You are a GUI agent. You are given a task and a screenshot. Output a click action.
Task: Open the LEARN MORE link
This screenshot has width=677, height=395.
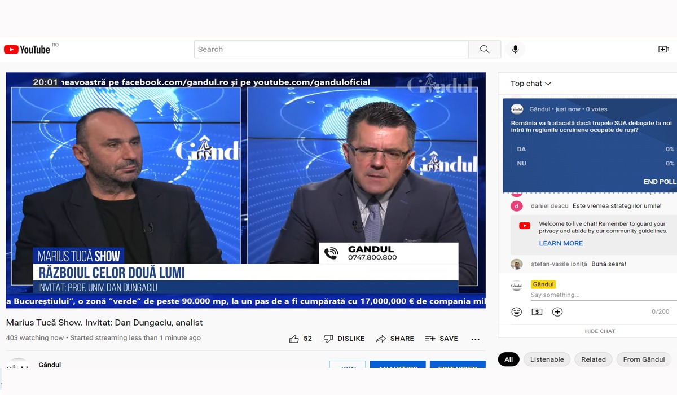561,243
